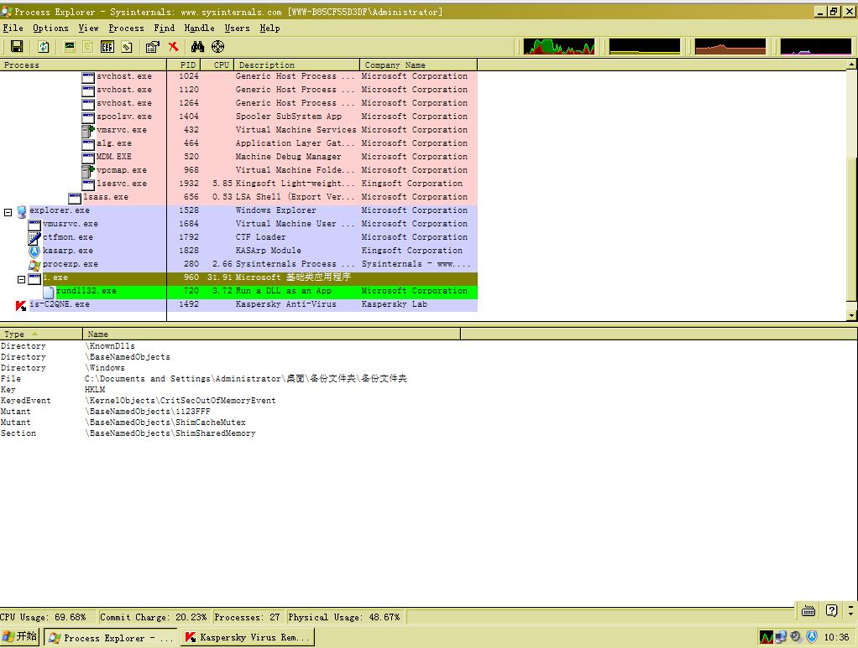Open the Handle menu
This screenshot has height=648, width=858.
click(199, 28)
